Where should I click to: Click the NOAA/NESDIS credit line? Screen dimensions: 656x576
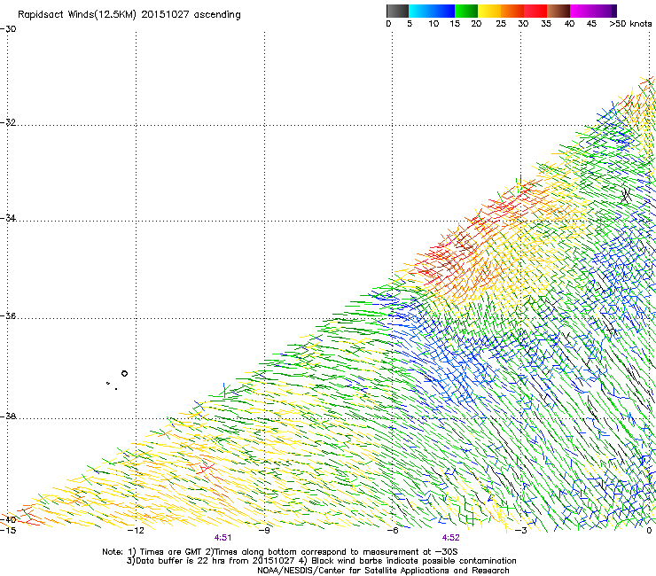(x=383, y=571)
